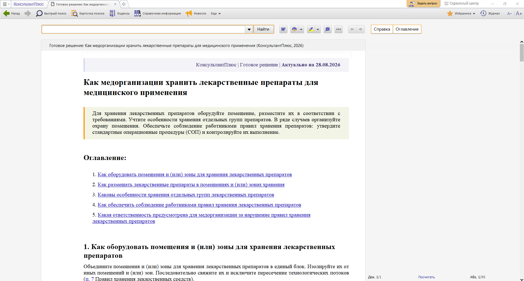
Task: Focus the document search input field
Action: click(x=143, y=29)
